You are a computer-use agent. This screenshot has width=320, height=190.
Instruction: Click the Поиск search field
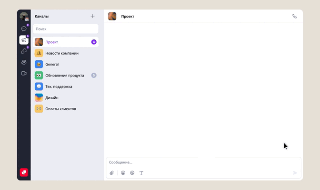(66, 29)
